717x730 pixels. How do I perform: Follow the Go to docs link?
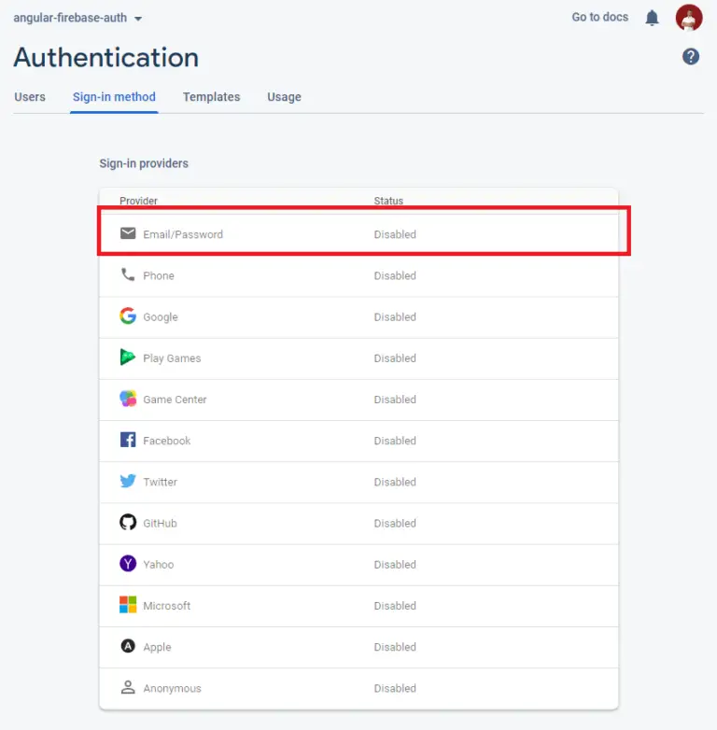(x=599, y=17)
